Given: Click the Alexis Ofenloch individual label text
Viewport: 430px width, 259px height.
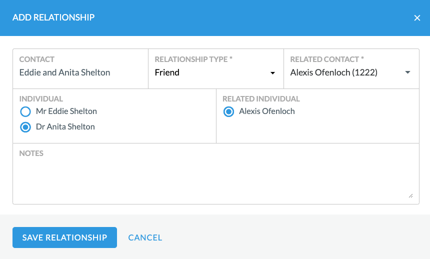Looking at the screenshot, I should point(267,111).
